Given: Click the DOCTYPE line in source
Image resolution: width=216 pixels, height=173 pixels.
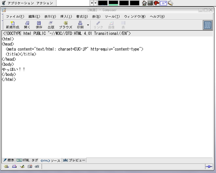Looking at the screenshot, I should tap(67, 34).
